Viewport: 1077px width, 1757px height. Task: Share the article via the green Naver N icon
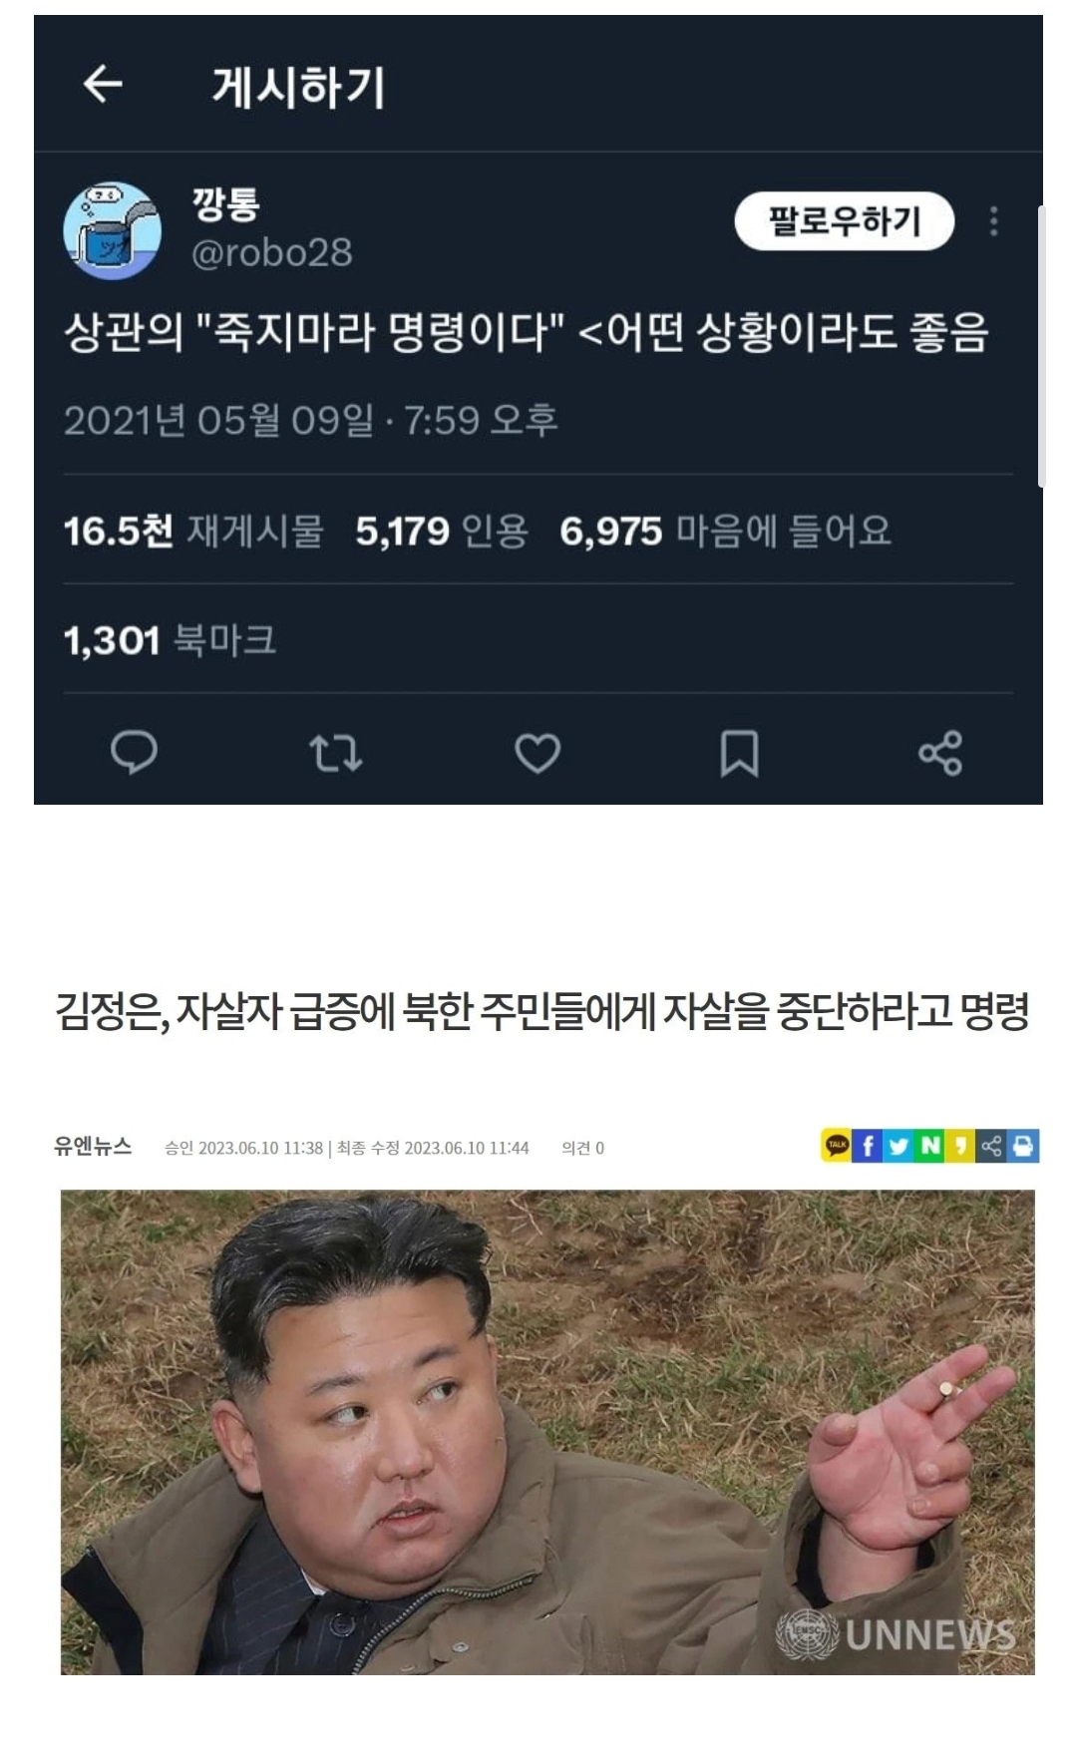click(x=928, y=1146)
